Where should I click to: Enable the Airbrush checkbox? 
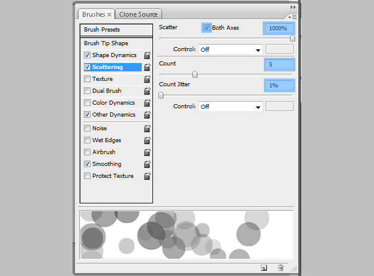(88, 152)
